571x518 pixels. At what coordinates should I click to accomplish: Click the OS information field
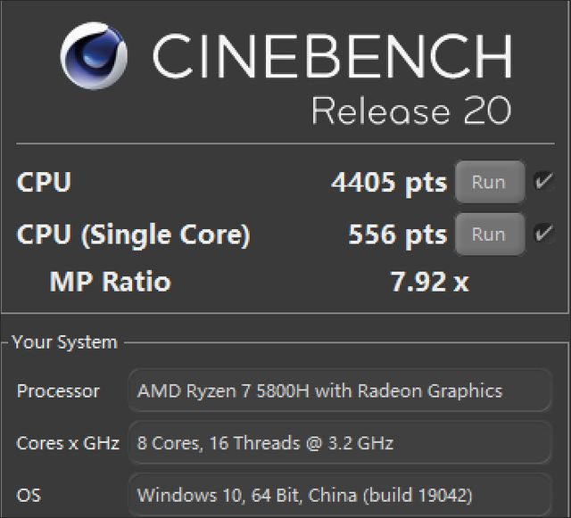click(x=340, y=495)
